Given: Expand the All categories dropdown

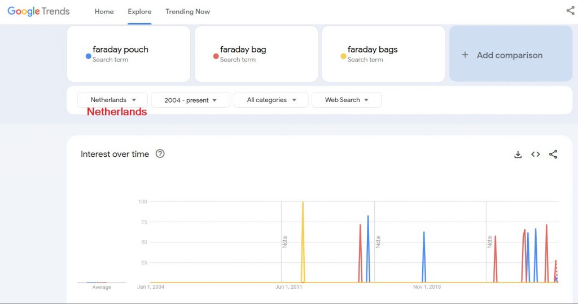Looking at the screenshot, I should coord(270,100).
